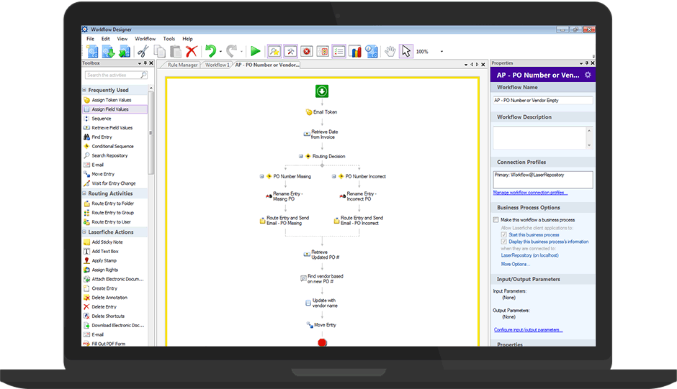Click the red error list toolbar icon

pyautogui.click(x=307, y=51)
